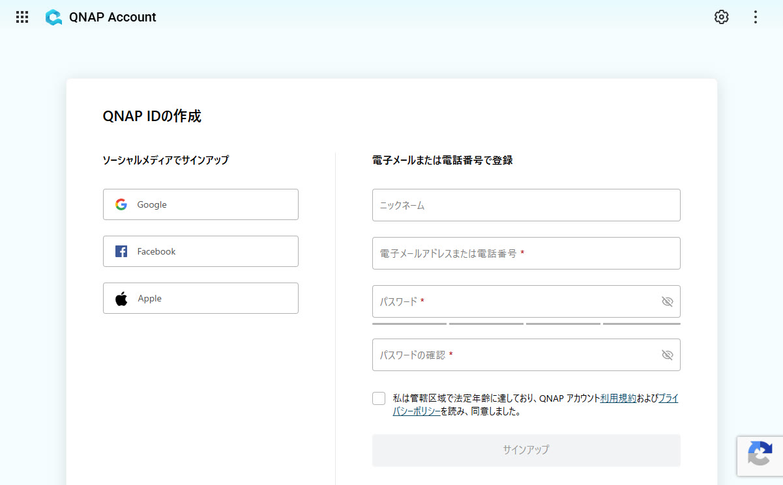Focus the ニックネーム input field
This screenshot has height=485, width=783.
526,205
